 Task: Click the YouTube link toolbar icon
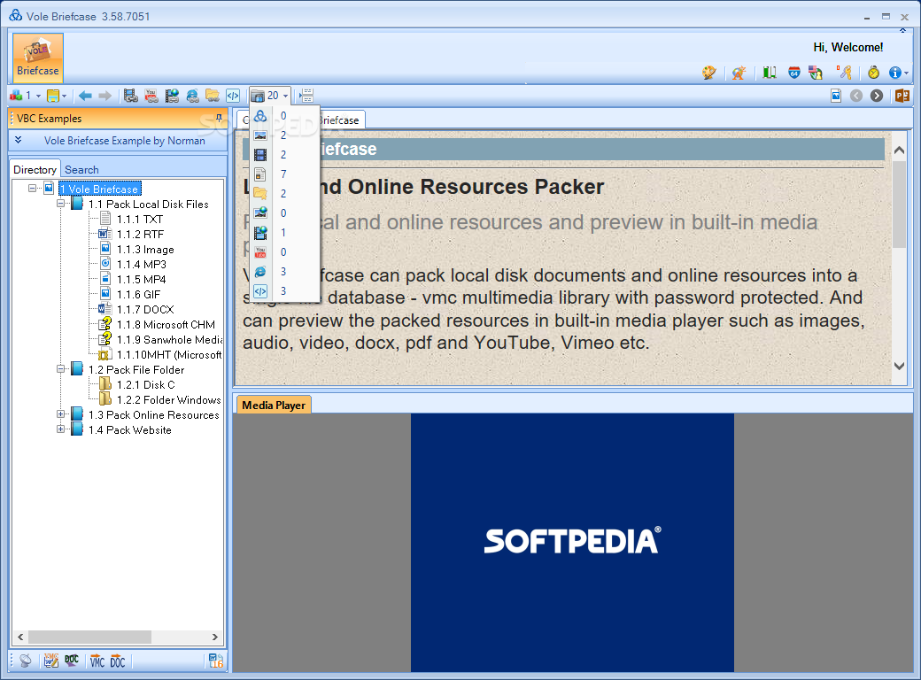click(151, 95)
